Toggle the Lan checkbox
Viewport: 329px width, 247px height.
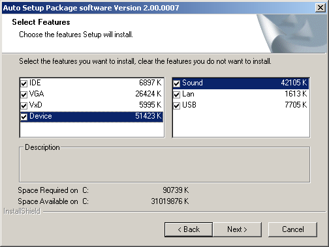click(177, 94)
